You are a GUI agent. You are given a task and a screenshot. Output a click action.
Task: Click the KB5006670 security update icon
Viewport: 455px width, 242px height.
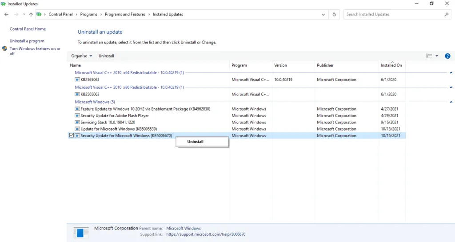coord(77,135)
